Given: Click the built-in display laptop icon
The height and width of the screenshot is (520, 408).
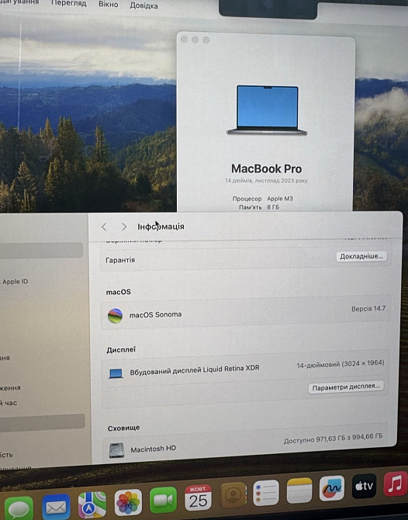Looking at the screenshot, I should tap(116, 374).
